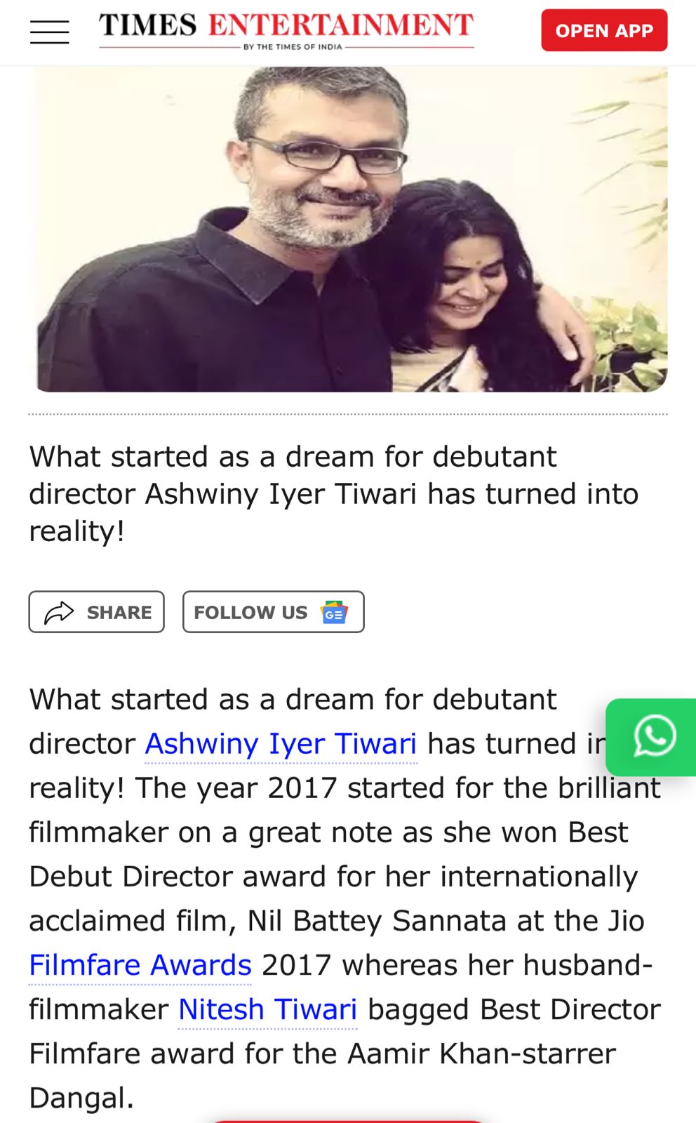Screen dimensions: 696x1123
Task: Click the word Dangal in the article
Action: [x=81, y=1098]
